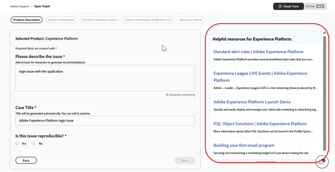Open Standard alert rules resource link
This screenshot has height=172, width=335.
click(x=258, y=52)
